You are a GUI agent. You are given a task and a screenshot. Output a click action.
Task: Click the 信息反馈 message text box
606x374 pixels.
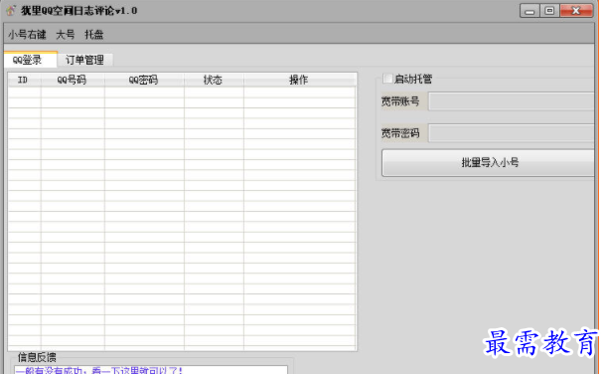(151, 370)
